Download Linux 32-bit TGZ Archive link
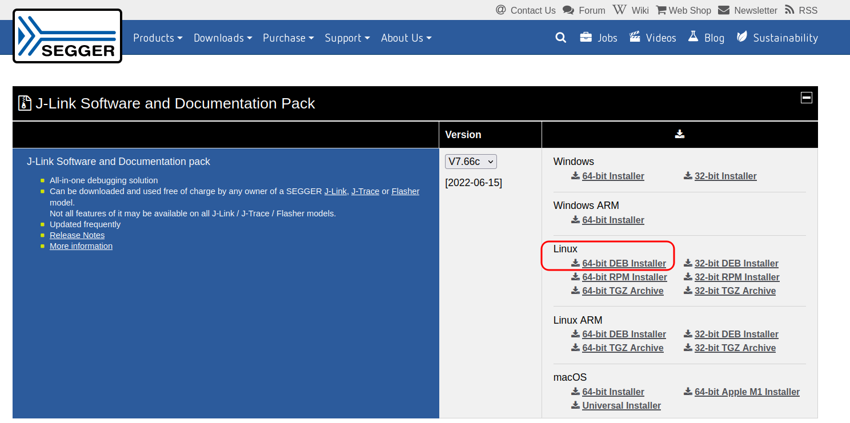 click(735, 291)
